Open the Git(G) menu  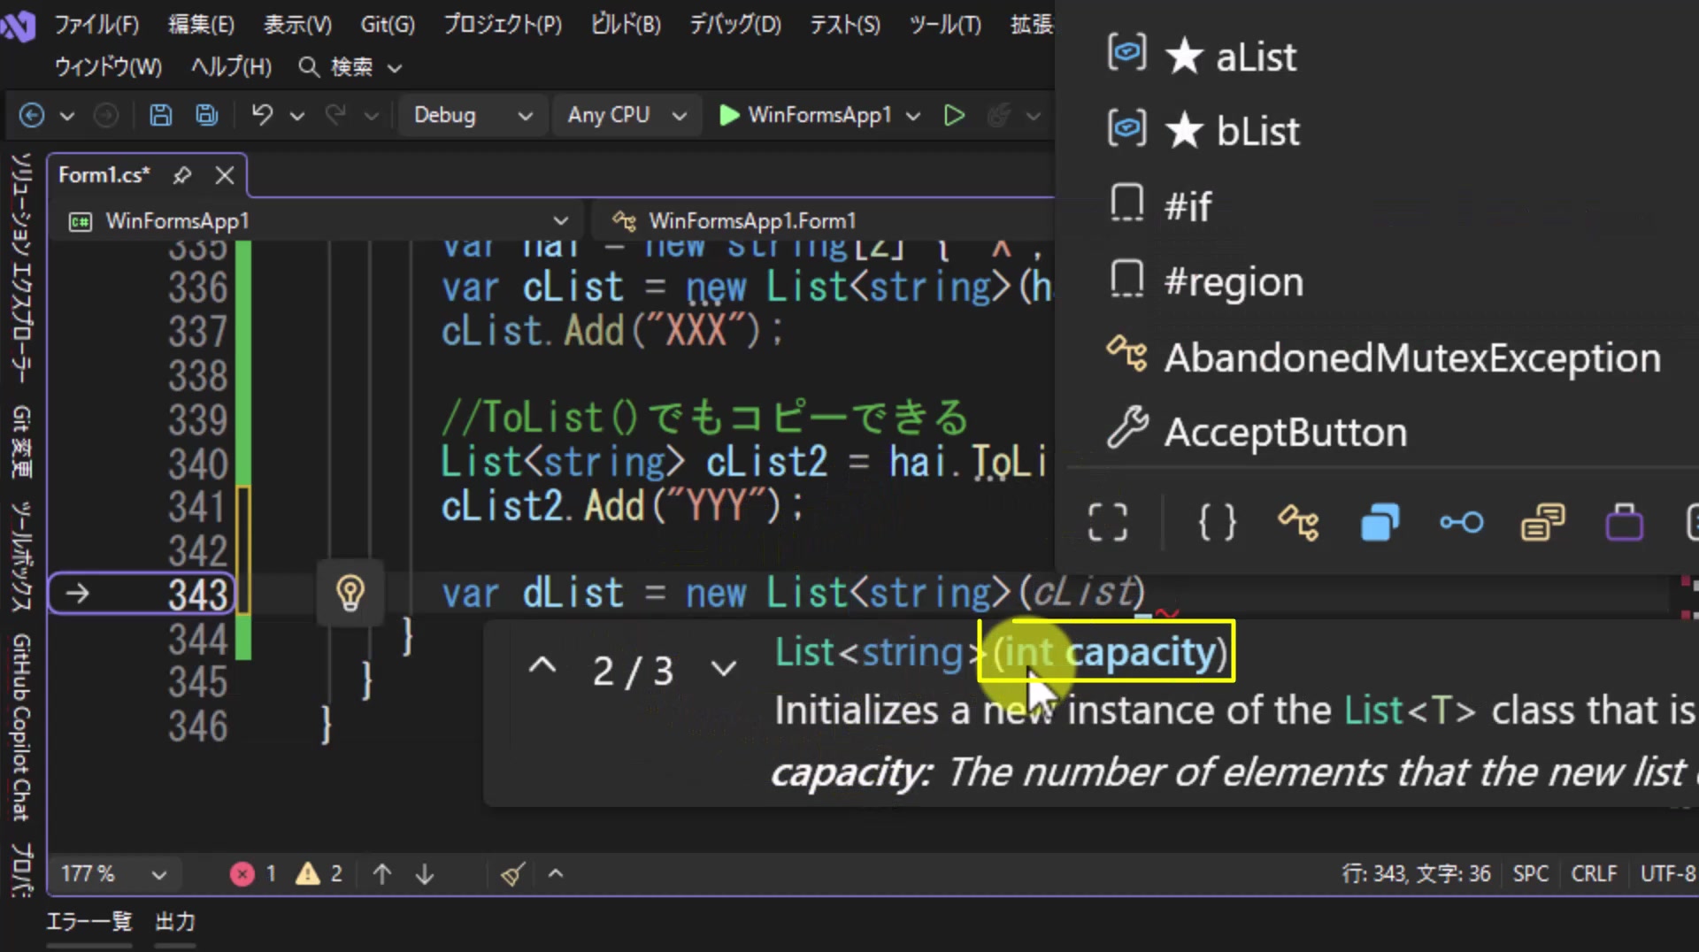point(388,24)
